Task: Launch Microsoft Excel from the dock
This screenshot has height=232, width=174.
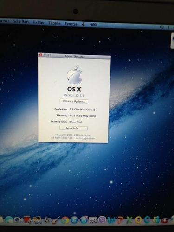Action: pyautogui.click(x=129, y=220)
